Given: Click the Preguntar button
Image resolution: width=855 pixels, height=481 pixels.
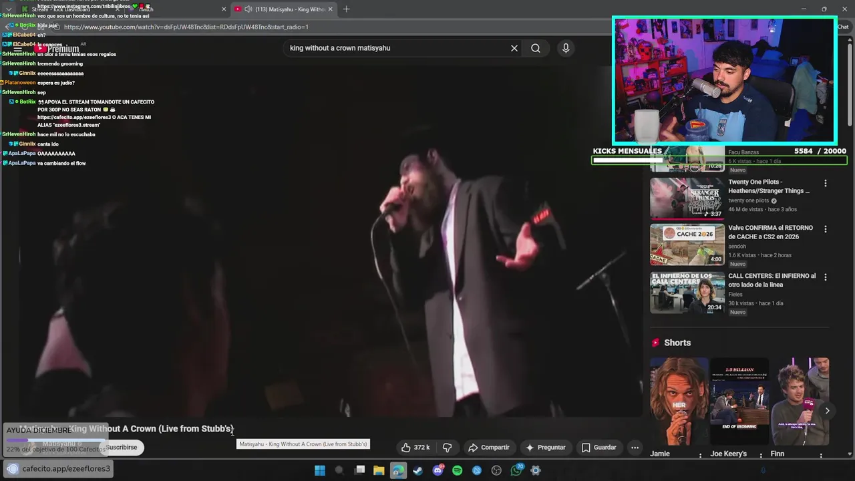Looking at the screenshot, I should (546, 448).
